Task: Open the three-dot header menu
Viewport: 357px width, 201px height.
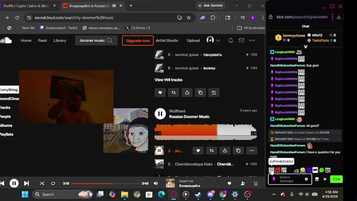Action: 252,40
